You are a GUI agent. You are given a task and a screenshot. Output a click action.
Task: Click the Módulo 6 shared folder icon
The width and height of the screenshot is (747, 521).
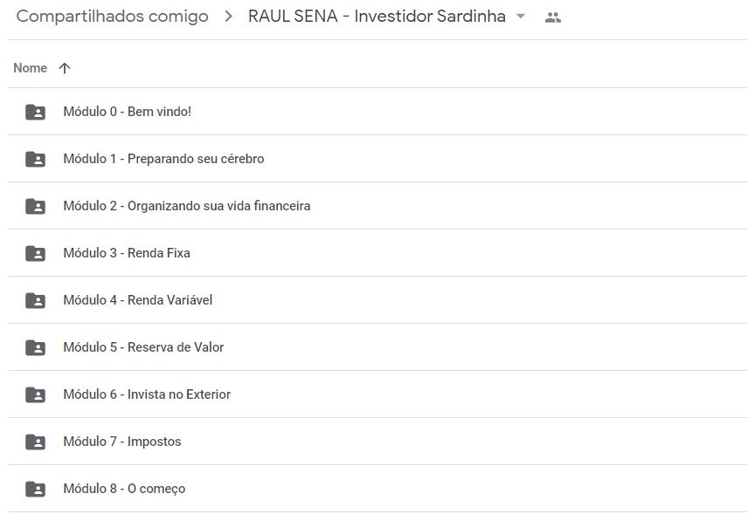tap(35, 394)
